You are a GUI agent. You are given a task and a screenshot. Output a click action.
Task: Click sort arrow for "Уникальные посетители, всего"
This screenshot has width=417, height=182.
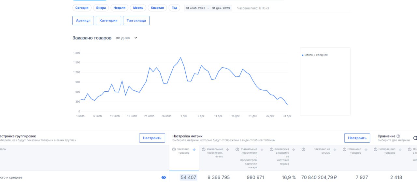click(228, 149)
